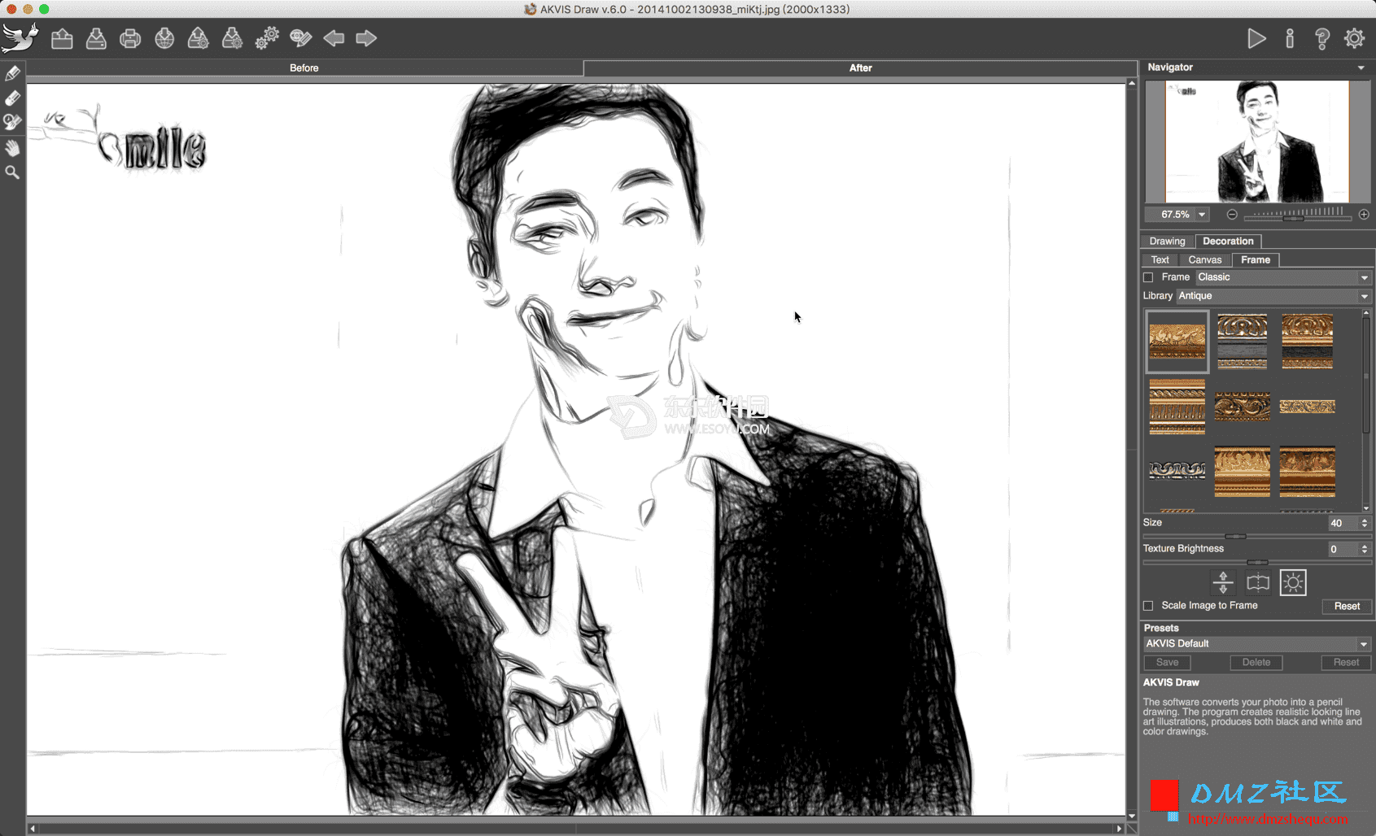This screenshot has height=836, width=1376.
Task: Select the Pencil tool
Action: coord(12,73)
